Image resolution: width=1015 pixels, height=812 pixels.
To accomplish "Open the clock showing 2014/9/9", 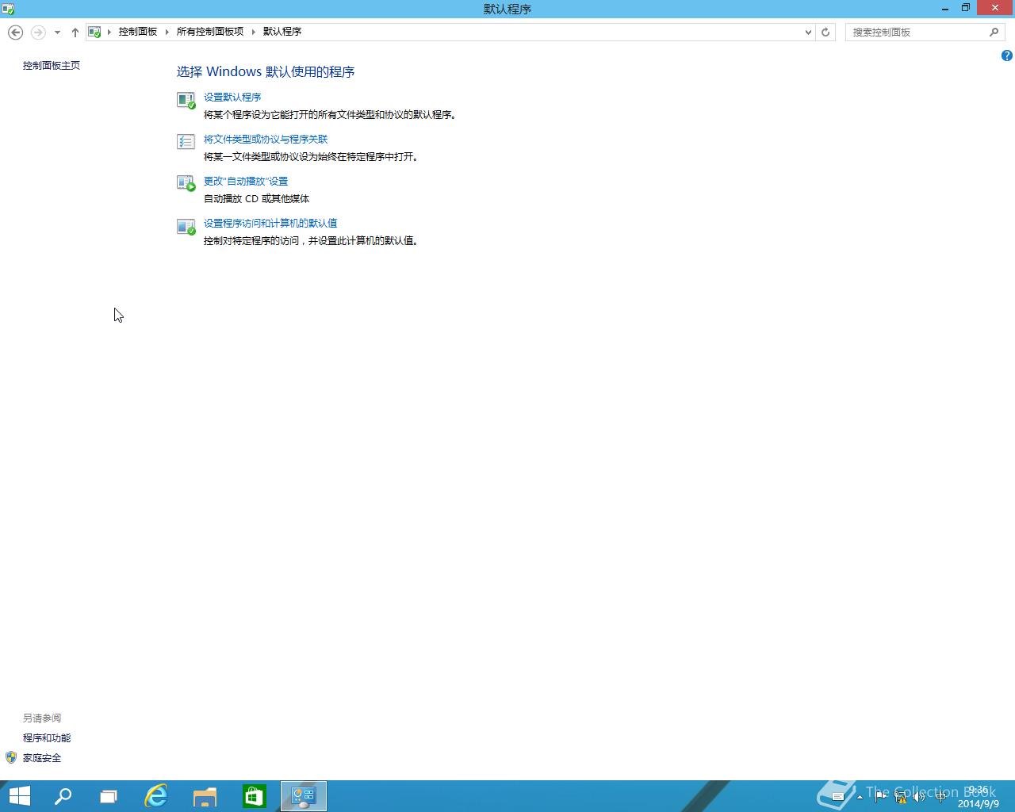I will pos(979,797).
